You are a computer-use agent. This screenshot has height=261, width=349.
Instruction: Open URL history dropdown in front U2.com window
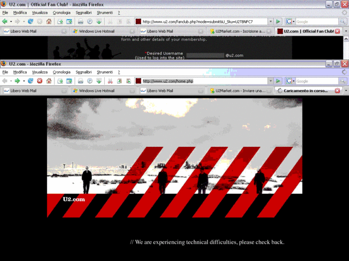point(270,81)
